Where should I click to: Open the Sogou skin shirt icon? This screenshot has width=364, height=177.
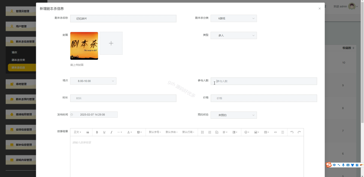tap(352, 165)
